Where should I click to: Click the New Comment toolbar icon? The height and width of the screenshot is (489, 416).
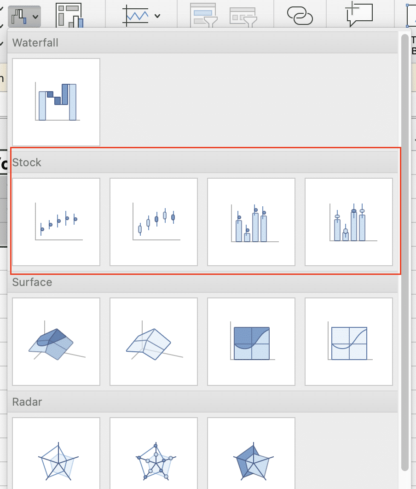[x=359, y=14]
